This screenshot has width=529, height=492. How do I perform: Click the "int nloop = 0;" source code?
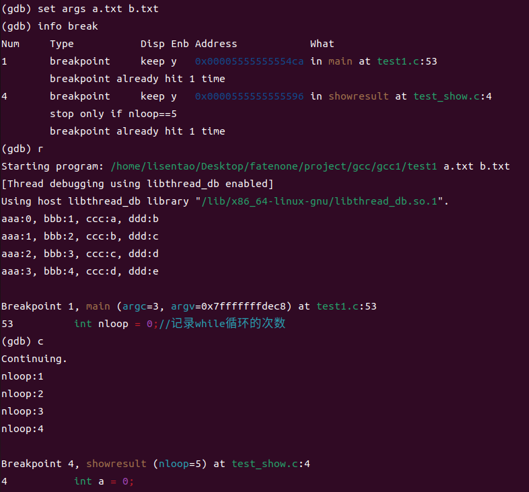click(x=116, y=324)
